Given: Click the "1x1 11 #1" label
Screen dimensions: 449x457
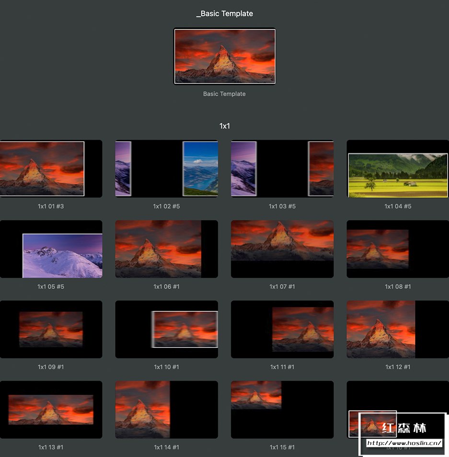Looking at the screenshot, I should pos(282,367).
